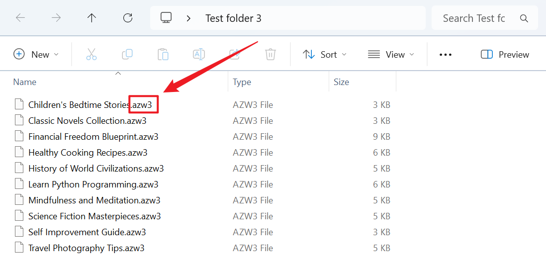Select Learn Python Programming.azw3 file
Image resolution: width=546 pixels, height=271 pixels.
click(x=93, y=184)
